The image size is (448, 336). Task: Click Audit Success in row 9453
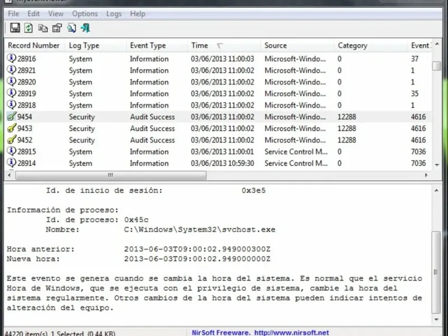click(x=152, y=128)
